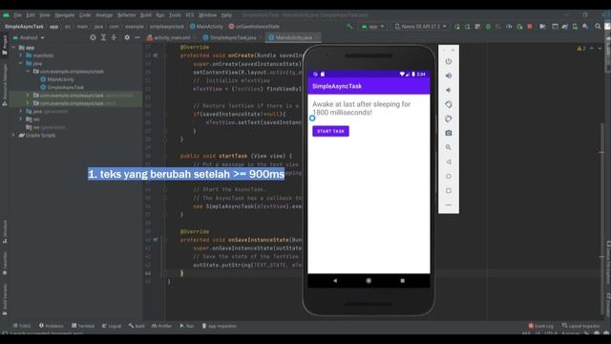Open the Terminal tool window
This screenshot has height=344, width=611.
click(x=83, y=326)
